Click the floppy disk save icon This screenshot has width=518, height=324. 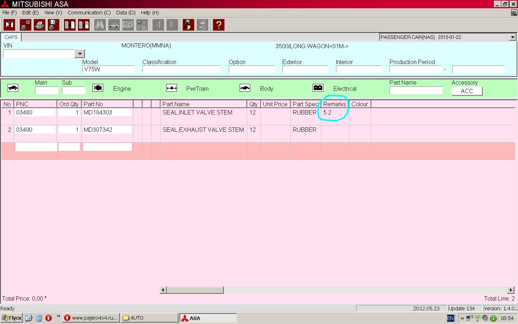coord(188,25)
